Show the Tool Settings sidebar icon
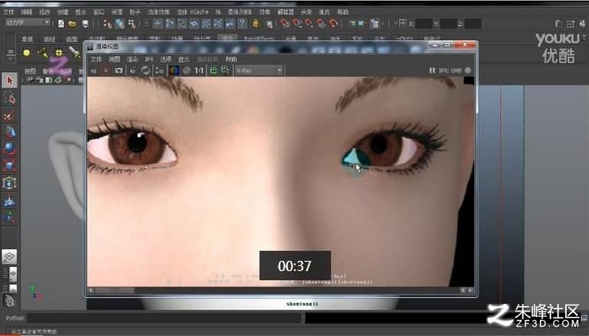The image size is (589, 336). [571, 24]
